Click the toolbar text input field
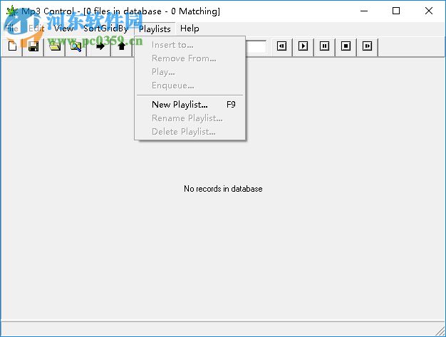Viewport: 446px width, 337px height. 256,46
